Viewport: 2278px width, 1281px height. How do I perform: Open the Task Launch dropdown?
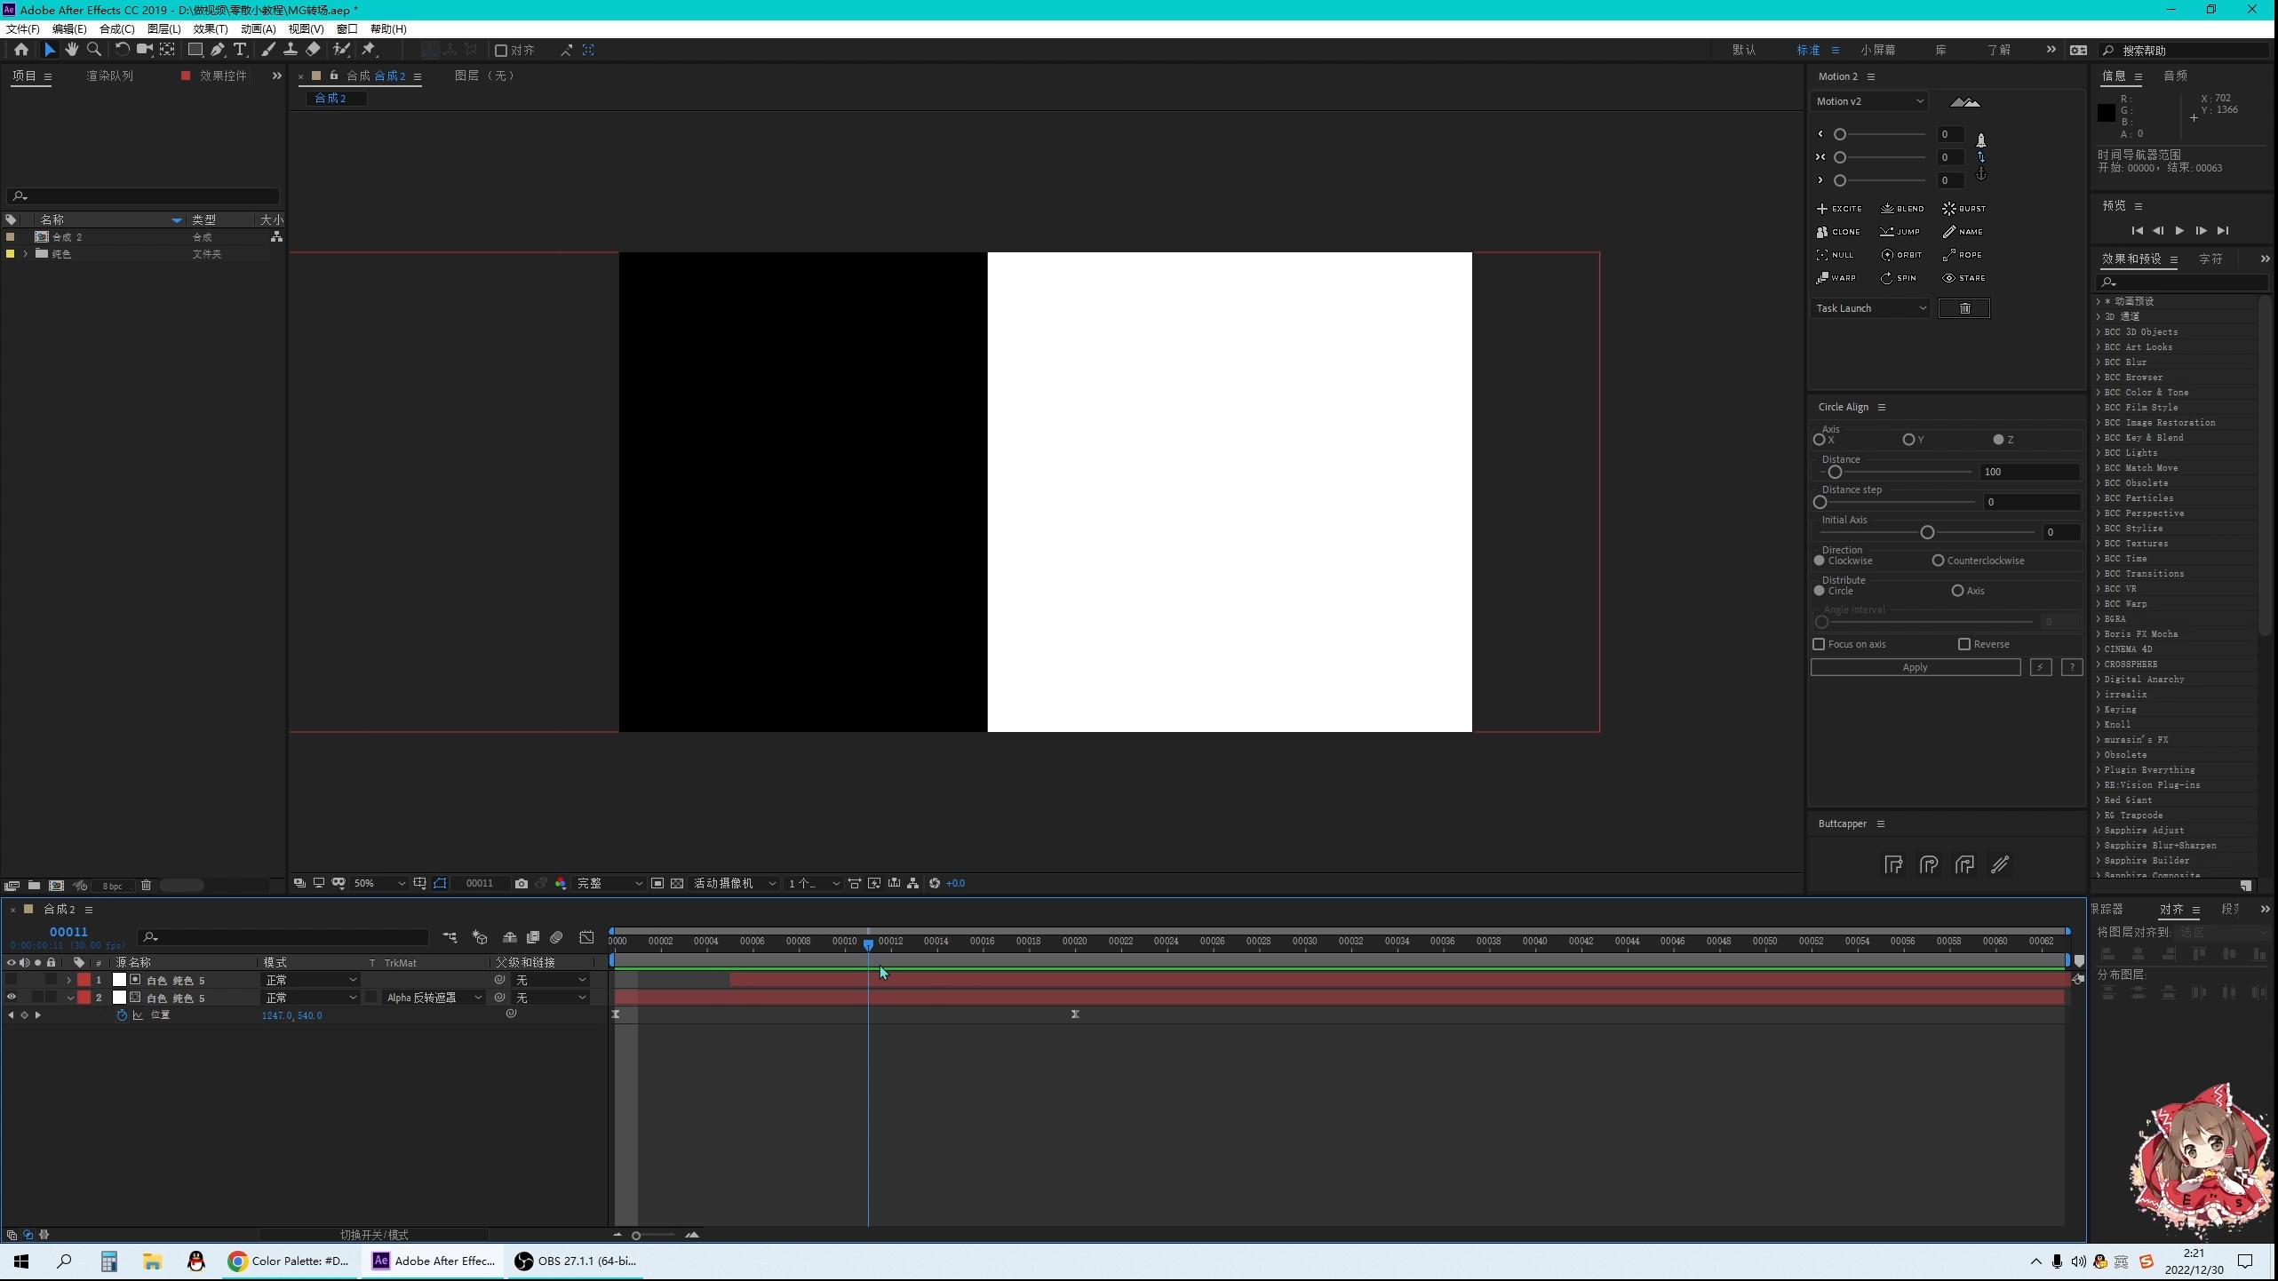coord(1869,308)
